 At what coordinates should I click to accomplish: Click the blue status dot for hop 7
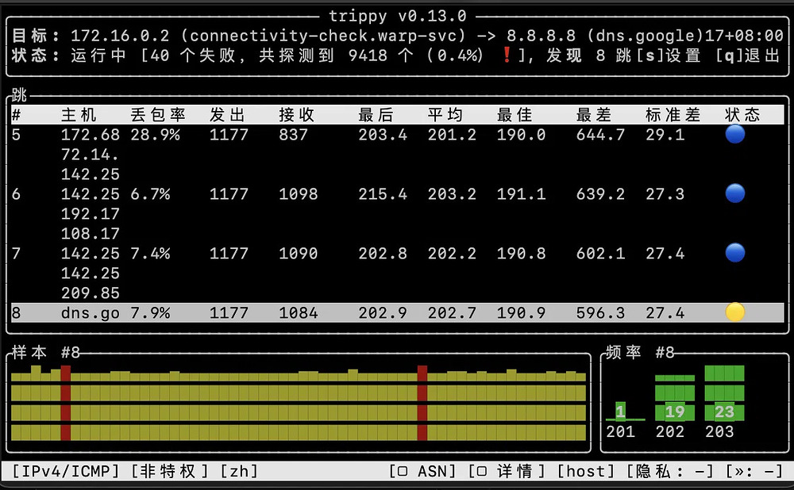[x=734, y=253]
